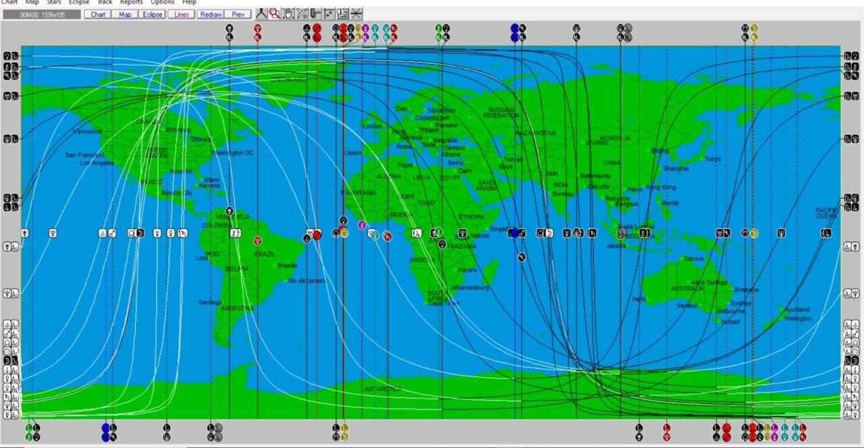Click the Map toolbar button
This screenshot has height=448, width=864.
click(126, 14)
